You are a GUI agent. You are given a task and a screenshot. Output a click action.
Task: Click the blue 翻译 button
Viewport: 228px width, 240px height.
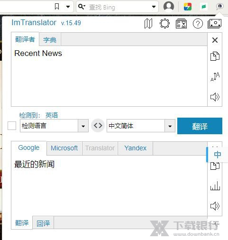(x=200, y=126)
